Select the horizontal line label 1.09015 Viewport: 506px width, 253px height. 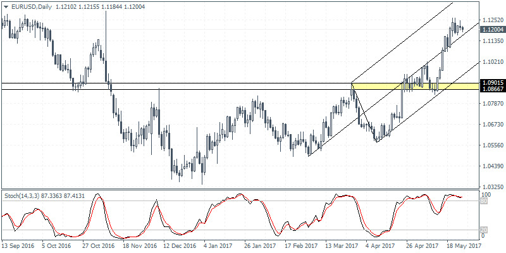click(x=492, y=83)
